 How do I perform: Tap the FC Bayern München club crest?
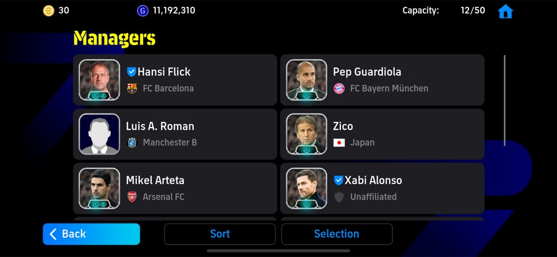pos(339,88)
